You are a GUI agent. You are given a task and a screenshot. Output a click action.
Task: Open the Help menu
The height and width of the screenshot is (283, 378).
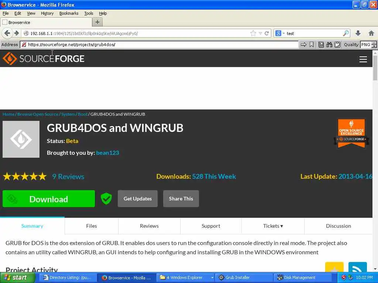point(103,13)
